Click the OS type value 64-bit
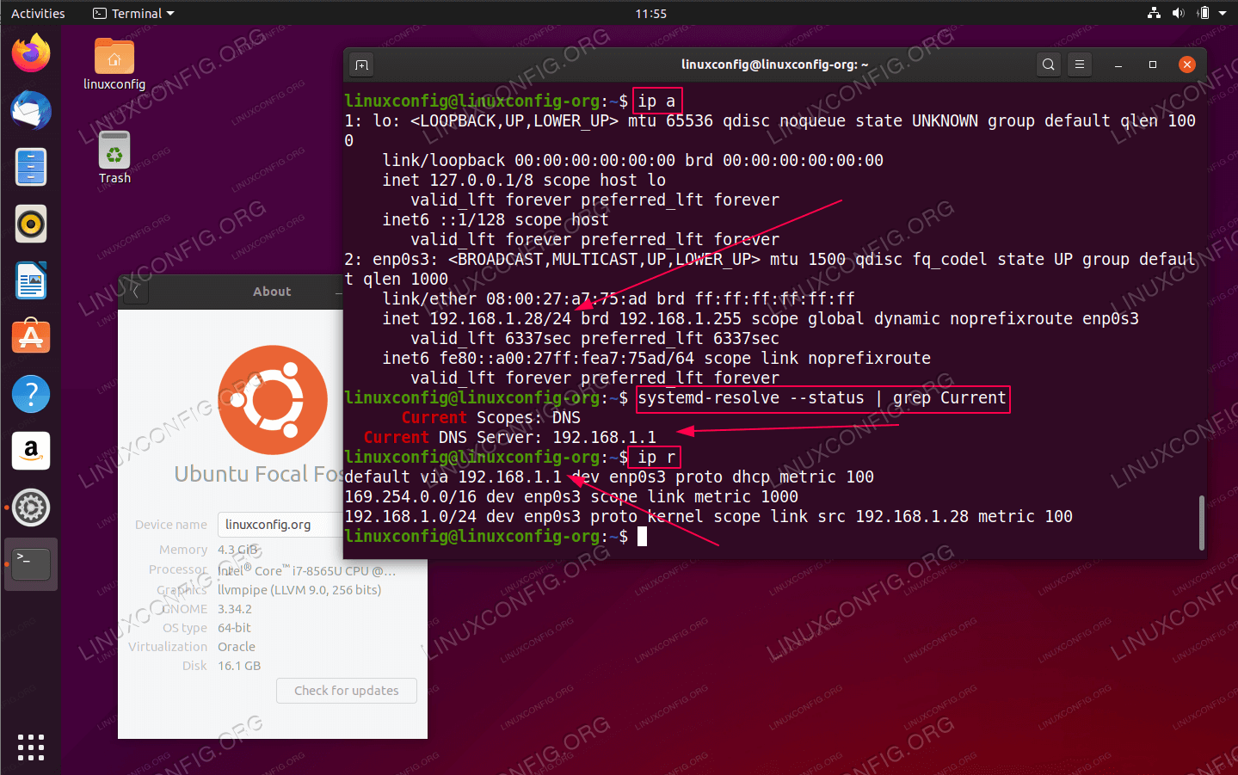 tap(234, 628)
